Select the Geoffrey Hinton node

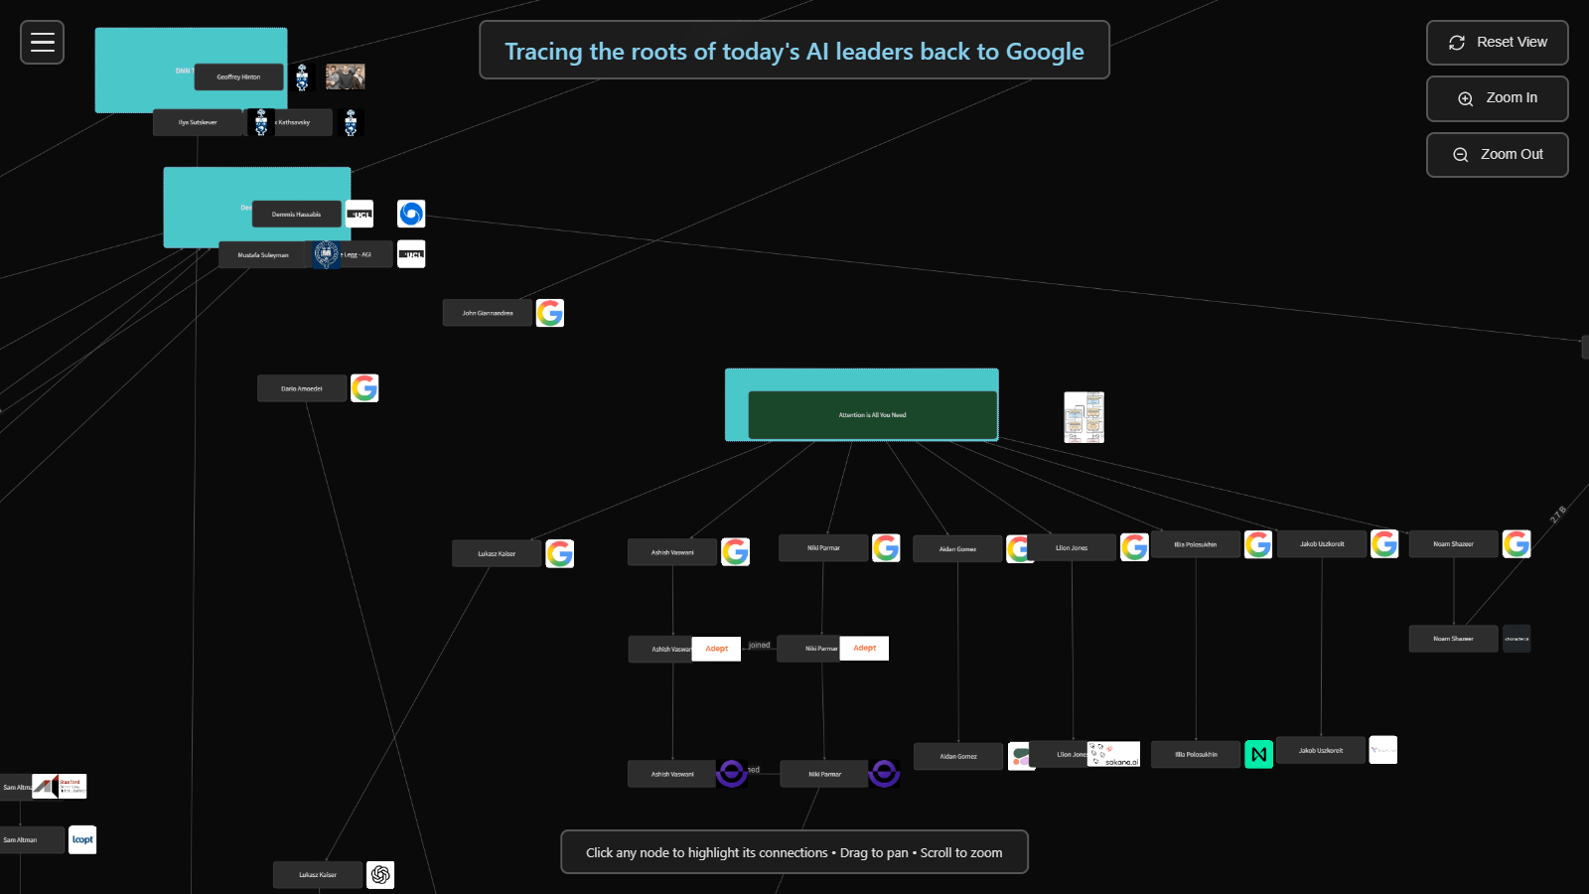point(238,76)
